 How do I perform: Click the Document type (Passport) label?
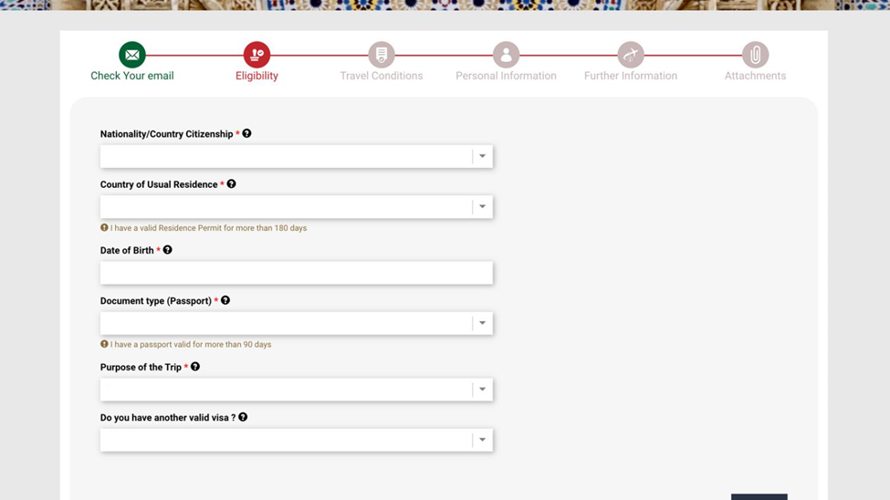155,301
